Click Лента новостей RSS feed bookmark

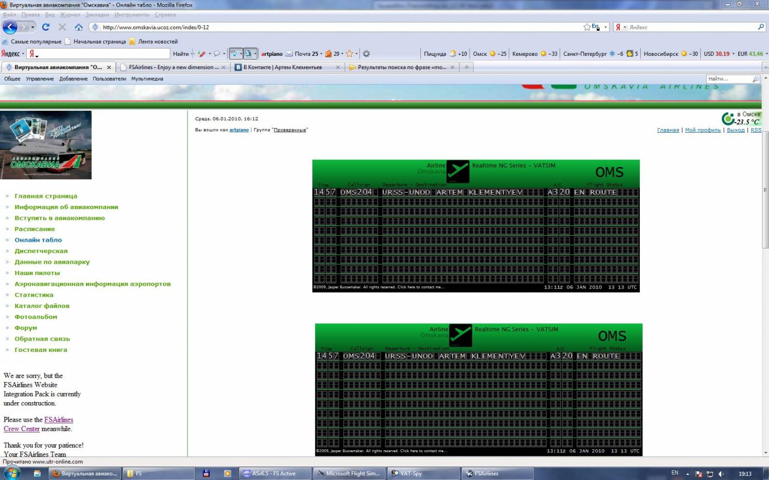153,41
